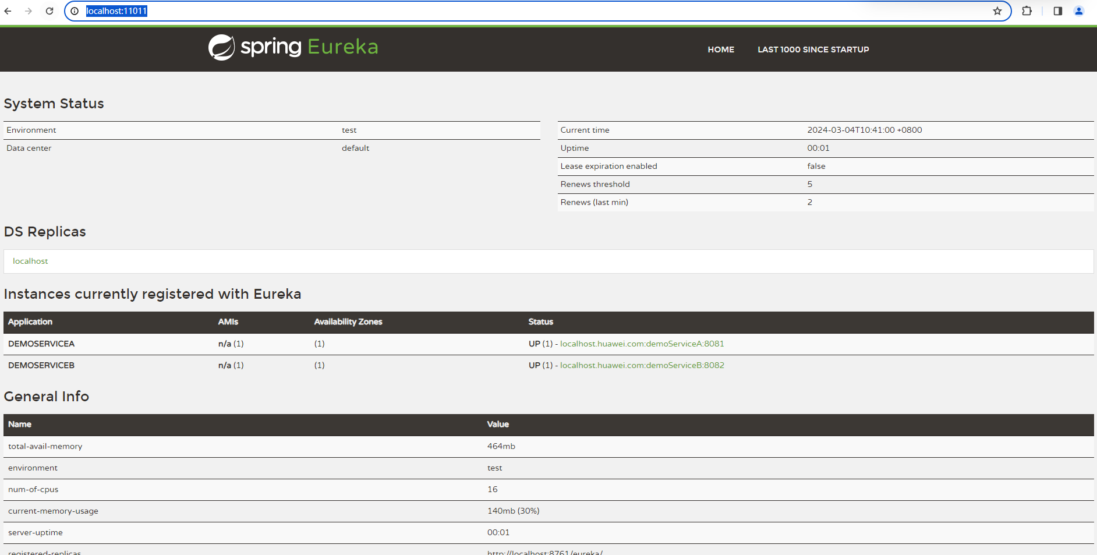Open the demoServiceA:8081 instance link
The width and height of the screenshot is (1097, 555).
point(642,344)
